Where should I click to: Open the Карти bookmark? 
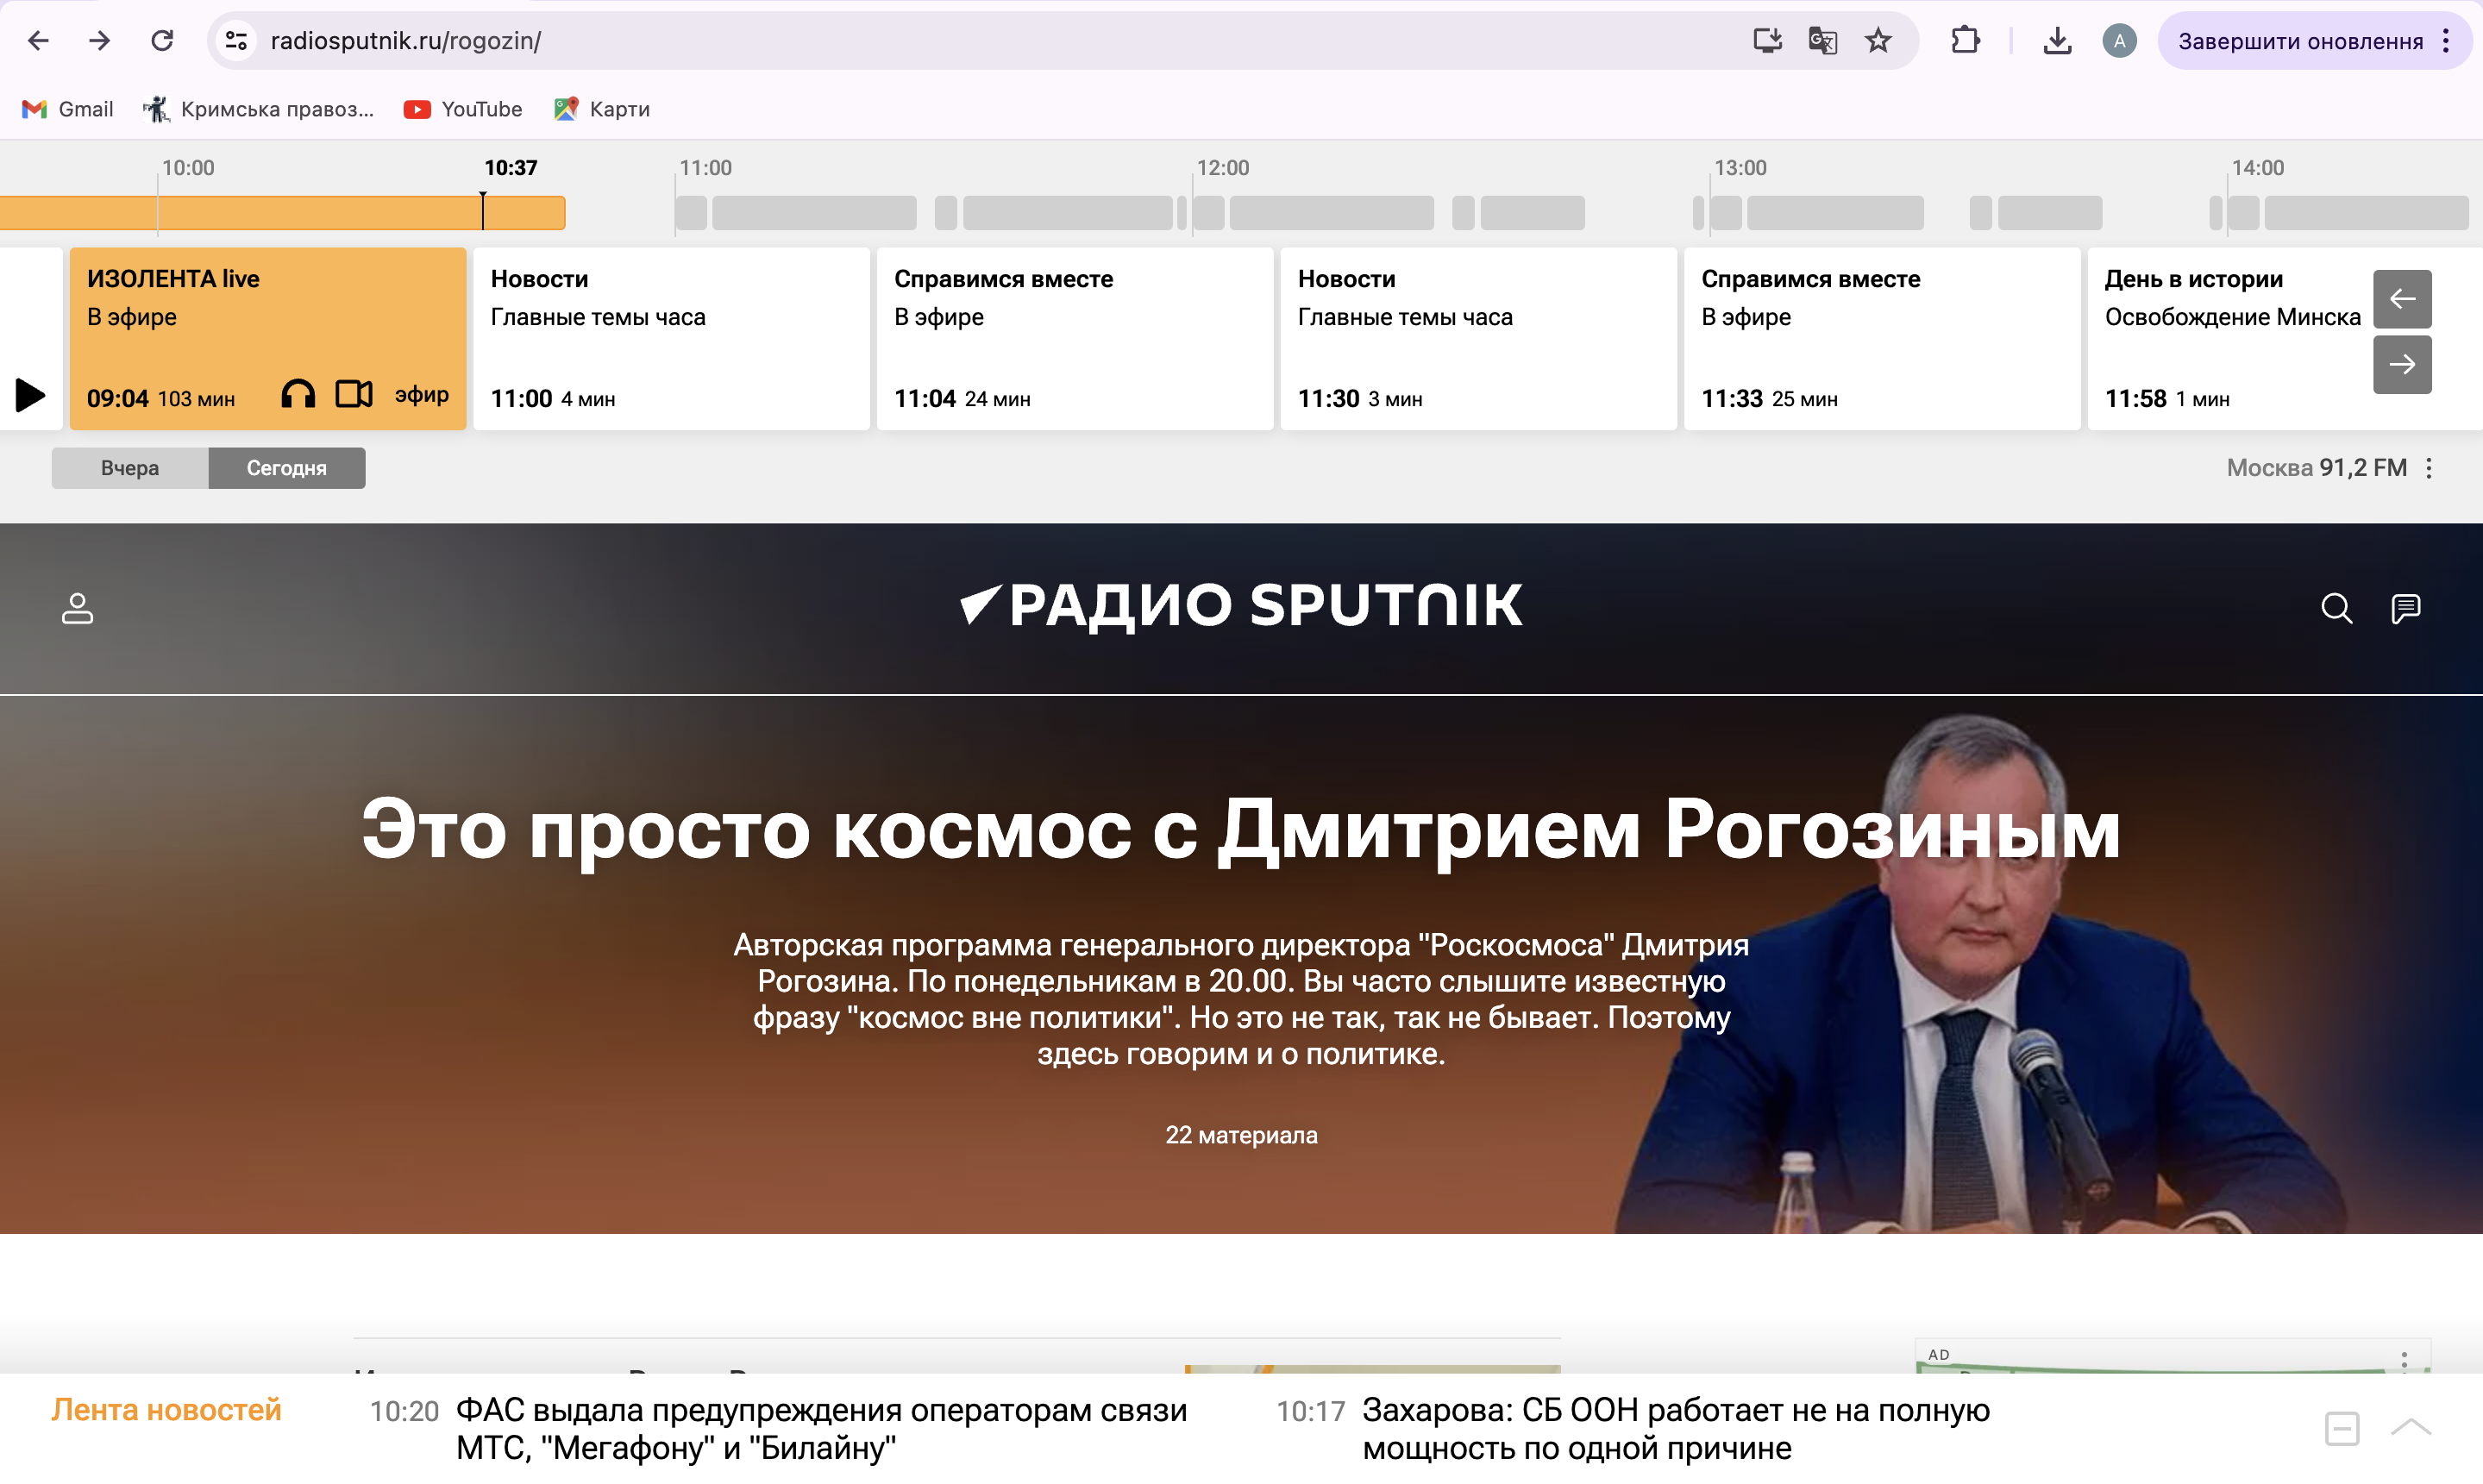click(x=602, y=109)
